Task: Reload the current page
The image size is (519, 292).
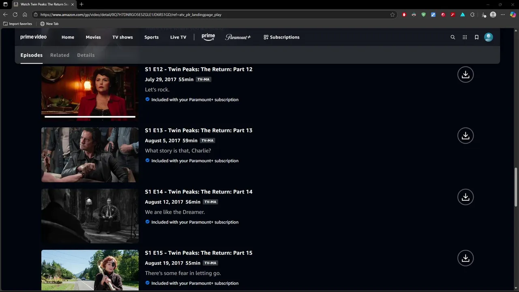Action: (15, 15)
